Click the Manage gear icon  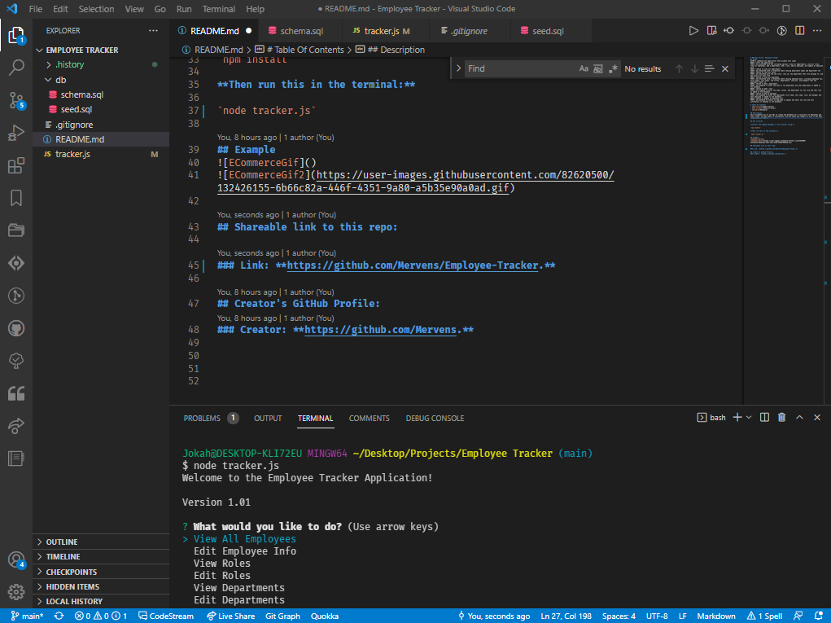[16, 591]
